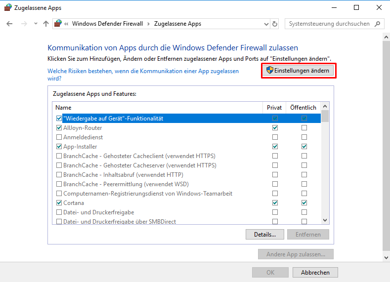Toggle the Wiedergabe auf Gerät name checkbox
This screenshot has height=282, width=390.
59,118
